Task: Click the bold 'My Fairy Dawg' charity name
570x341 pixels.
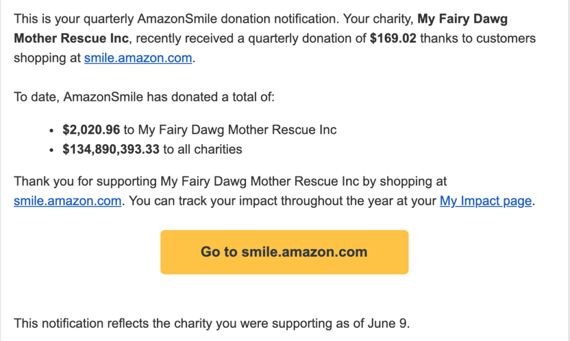Action: click(x=463, y=19)
